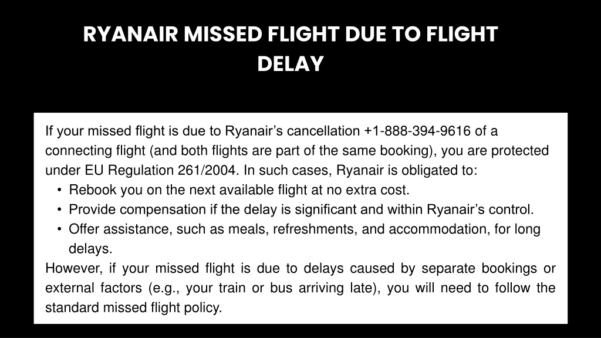
Task: Click the bullet dot before 'Rebook you'
Action: point(59,190)
